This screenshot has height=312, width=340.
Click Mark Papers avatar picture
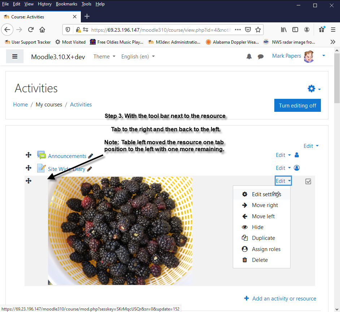click(309, 57)
